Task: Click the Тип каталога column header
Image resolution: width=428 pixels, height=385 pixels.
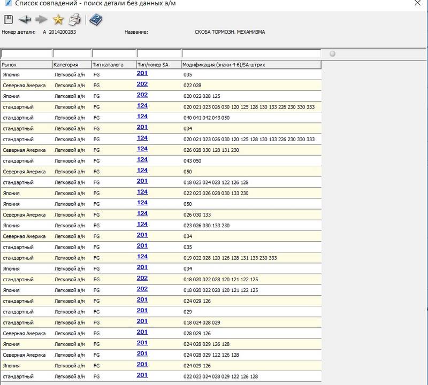Action: 113,65
